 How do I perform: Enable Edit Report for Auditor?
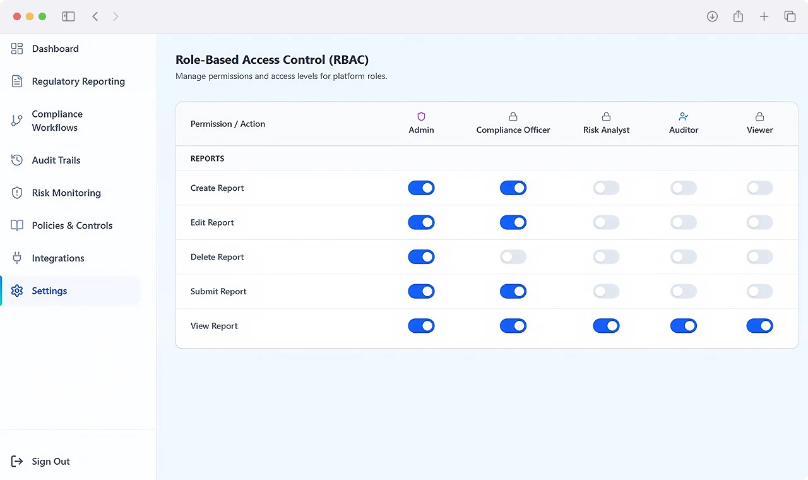click(684, 222)
